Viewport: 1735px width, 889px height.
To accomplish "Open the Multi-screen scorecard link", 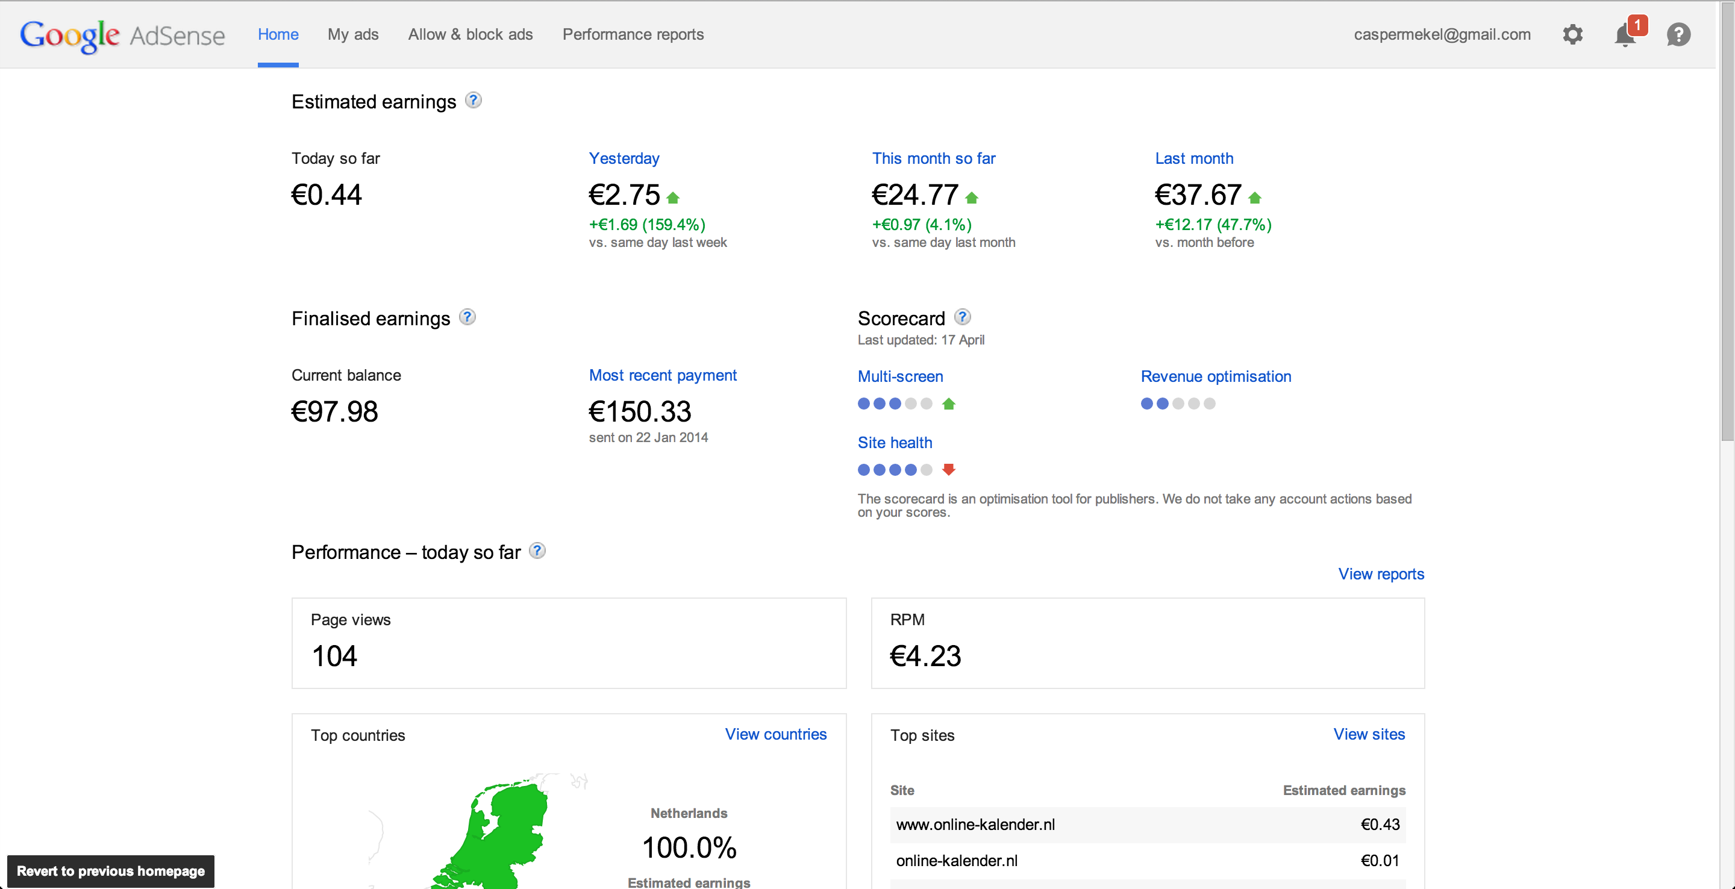I will pos(901,376).
